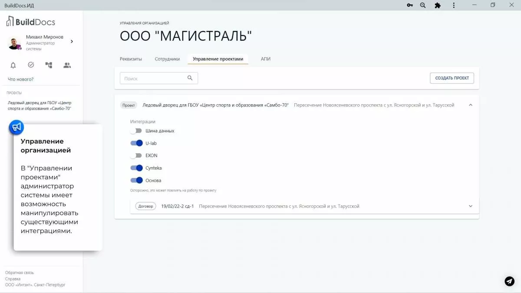521x293 pixels.
Task: Click the СОЗДАТЬ ПРОЕКТ button
Action: click(x=452, y=78)
